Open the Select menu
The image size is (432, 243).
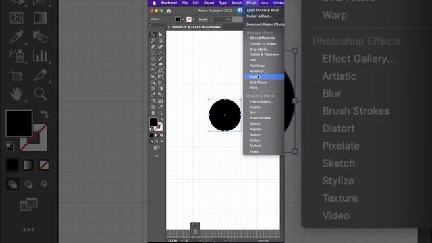[236, 3]
